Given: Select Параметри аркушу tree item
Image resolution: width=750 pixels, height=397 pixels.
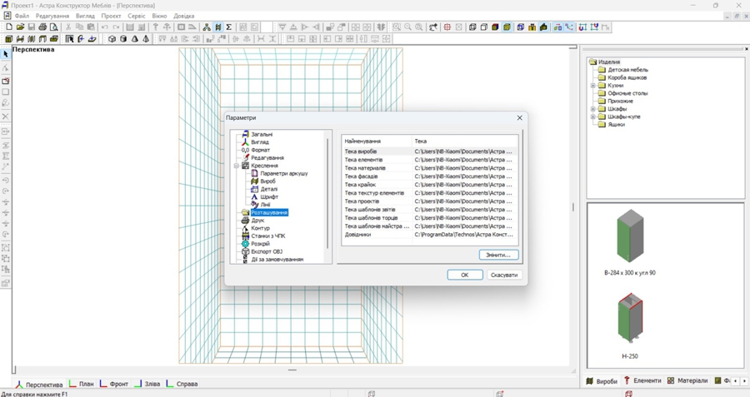Looking at the screenshot, I should 283,174.
